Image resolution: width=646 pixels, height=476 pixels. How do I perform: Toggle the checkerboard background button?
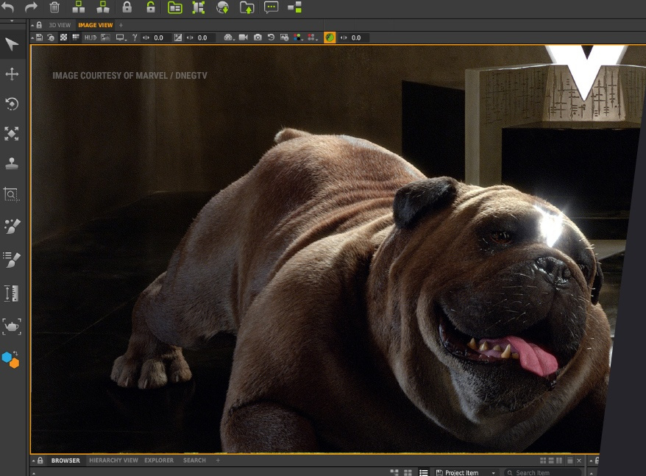[x=63, y=38]
